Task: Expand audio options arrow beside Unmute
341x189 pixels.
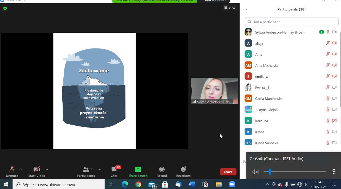Action: [21, 169]
